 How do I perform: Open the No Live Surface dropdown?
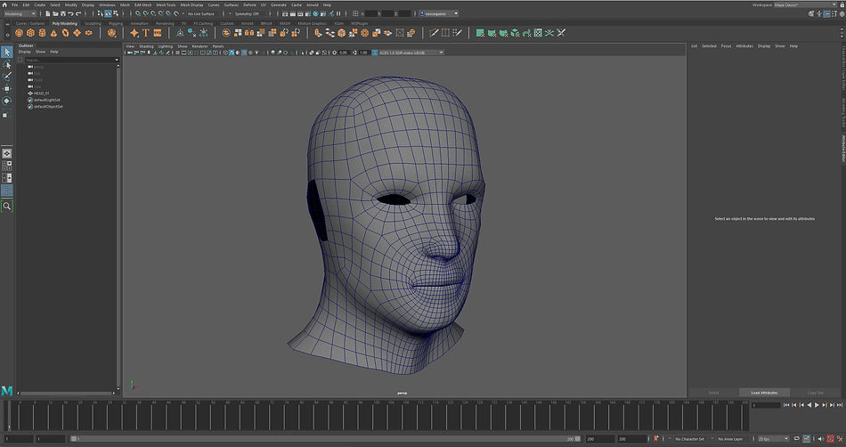[203, 13]
